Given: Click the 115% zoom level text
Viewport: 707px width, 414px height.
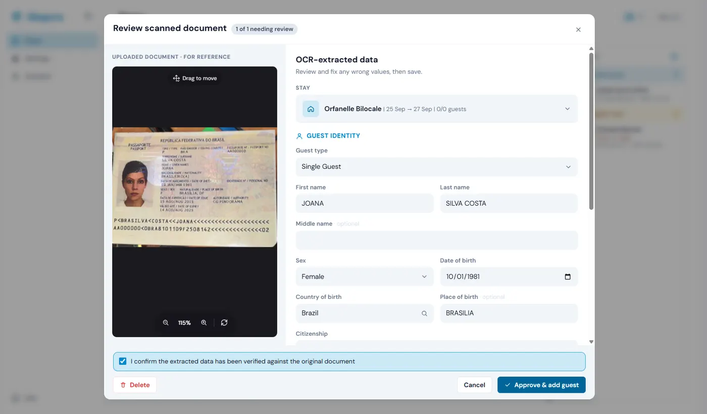Looking at the screenshot, I should coord(184,323).
